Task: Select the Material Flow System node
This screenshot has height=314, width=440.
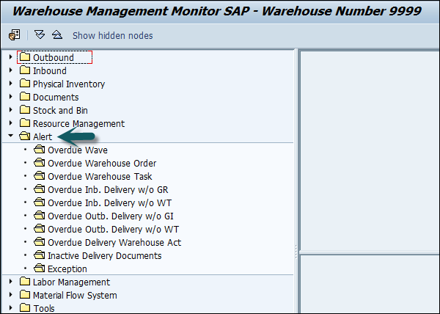Action: (75, 296)
